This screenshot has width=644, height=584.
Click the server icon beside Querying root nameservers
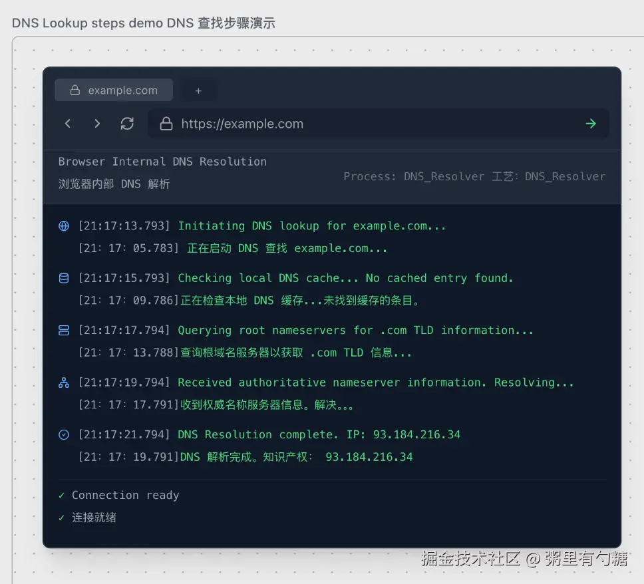pyautogui.click(x=64, y=330)
